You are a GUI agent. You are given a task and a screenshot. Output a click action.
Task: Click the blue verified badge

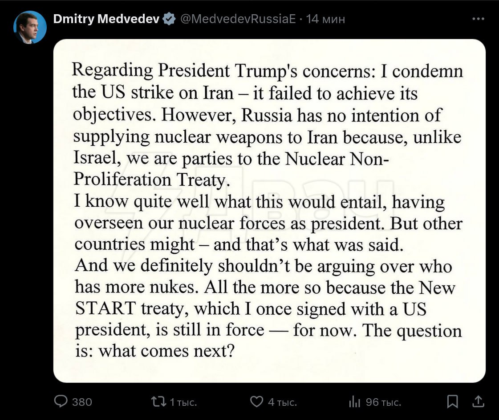tap(169, 19)
